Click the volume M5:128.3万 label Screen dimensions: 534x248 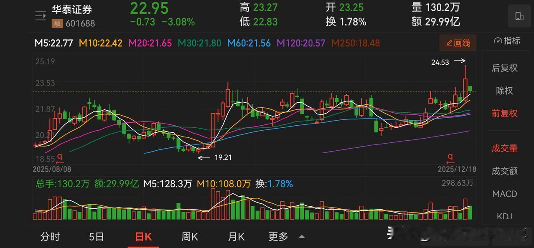pos(168,184)
